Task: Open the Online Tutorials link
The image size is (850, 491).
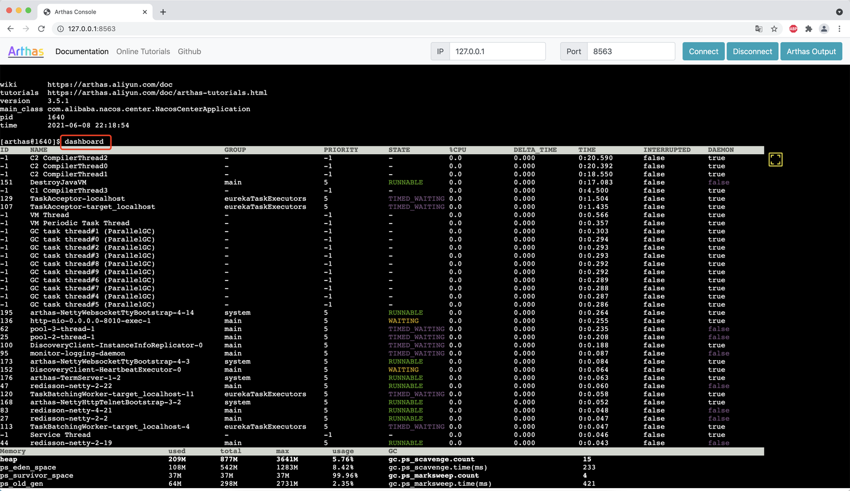Action: click(143, 51)
